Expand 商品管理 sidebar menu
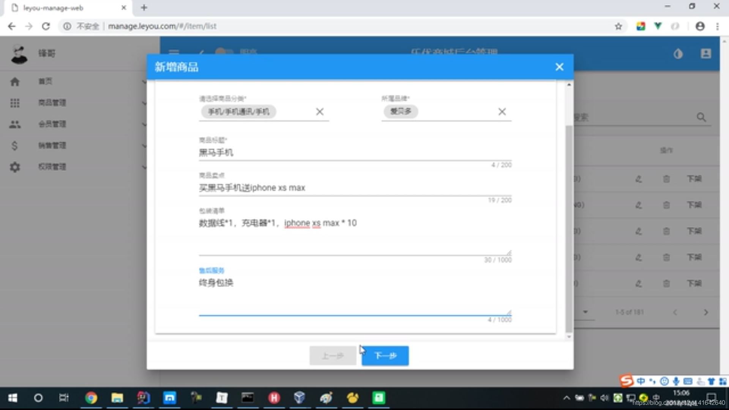Image resolution: width=729 pixels, height=410 pixels. (x=52, y=103)
